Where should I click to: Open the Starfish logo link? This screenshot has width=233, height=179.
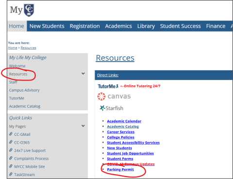pos(111,108)
